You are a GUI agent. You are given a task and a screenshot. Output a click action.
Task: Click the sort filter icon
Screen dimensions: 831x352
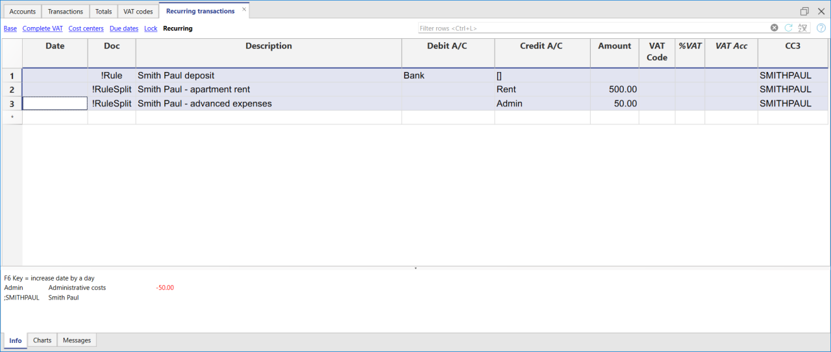(x=803, y=28)
